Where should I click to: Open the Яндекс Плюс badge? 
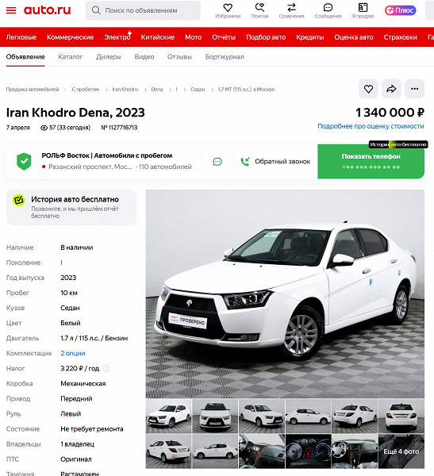point(401,10)
